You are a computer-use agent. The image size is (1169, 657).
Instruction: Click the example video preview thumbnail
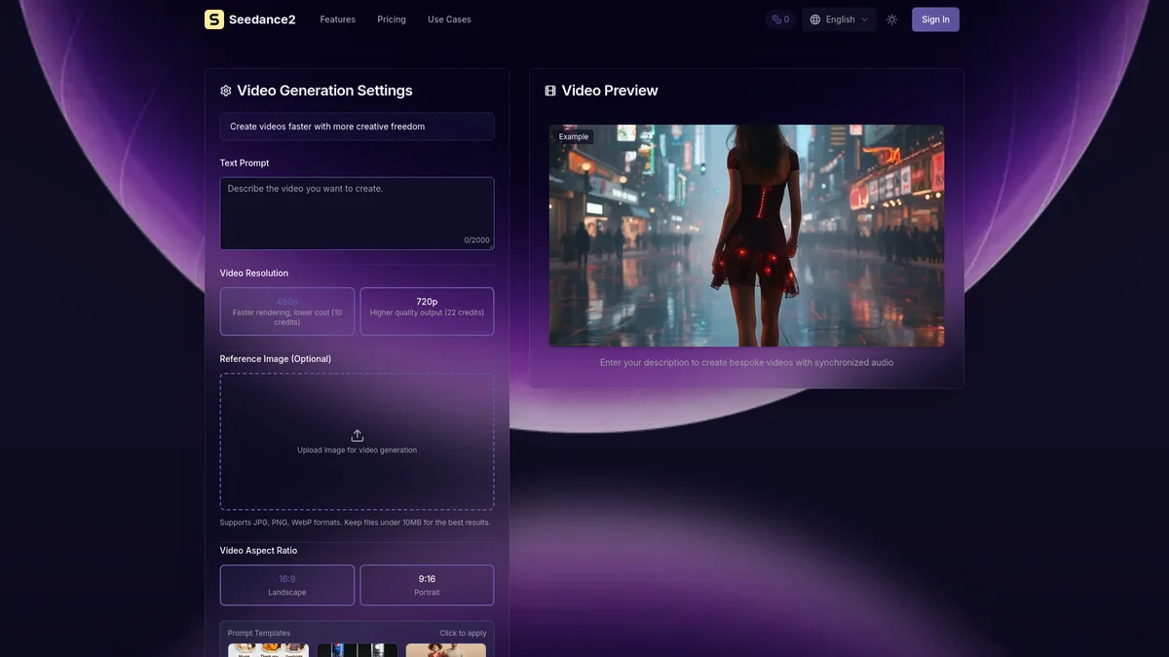746,236
